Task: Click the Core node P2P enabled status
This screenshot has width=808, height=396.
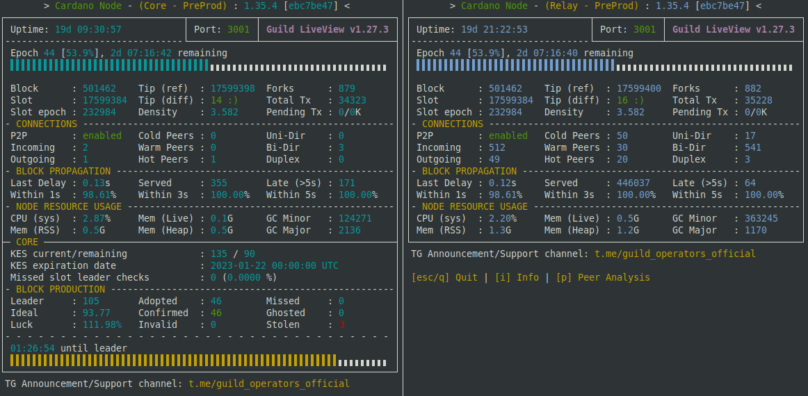Action: pyautogui.click(x=102, y=136)
